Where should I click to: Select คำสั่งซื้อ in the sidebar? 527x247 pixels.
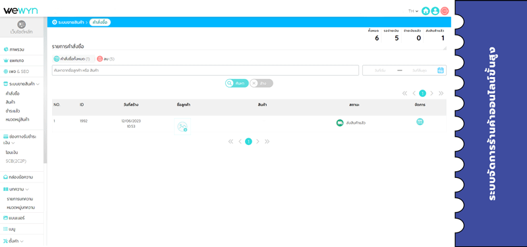pyautogui.click(x=13, y=94)
